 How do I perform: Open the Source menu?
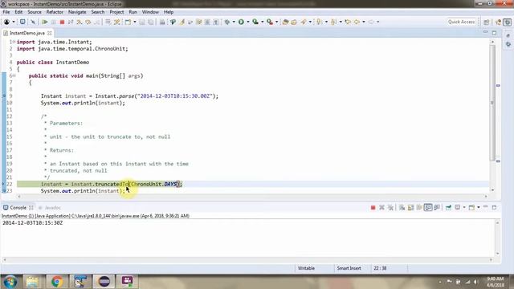(x=35, y=12)
